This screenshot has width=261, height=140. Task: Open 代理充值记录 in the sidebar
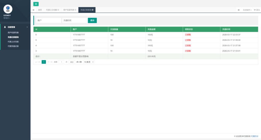tap(13, 46)
